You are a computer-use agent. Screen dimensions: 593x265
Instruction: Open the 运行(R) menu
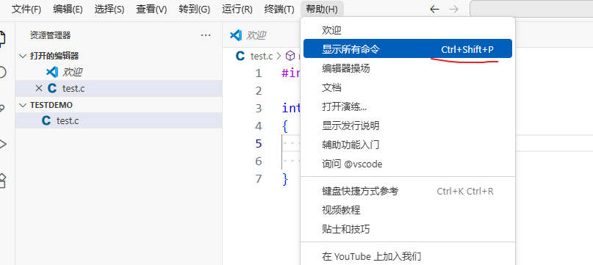click(x=237, y=10)
